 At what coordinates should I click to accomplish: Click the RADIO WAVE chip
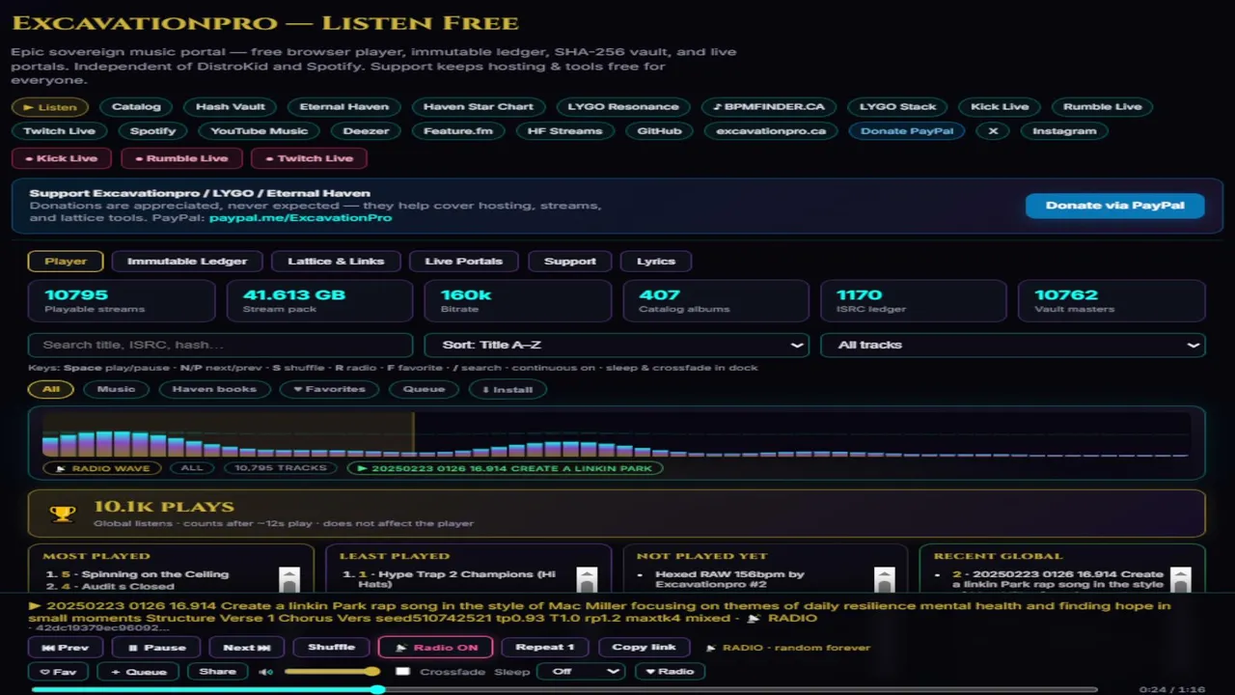click(x=102, y=468)
